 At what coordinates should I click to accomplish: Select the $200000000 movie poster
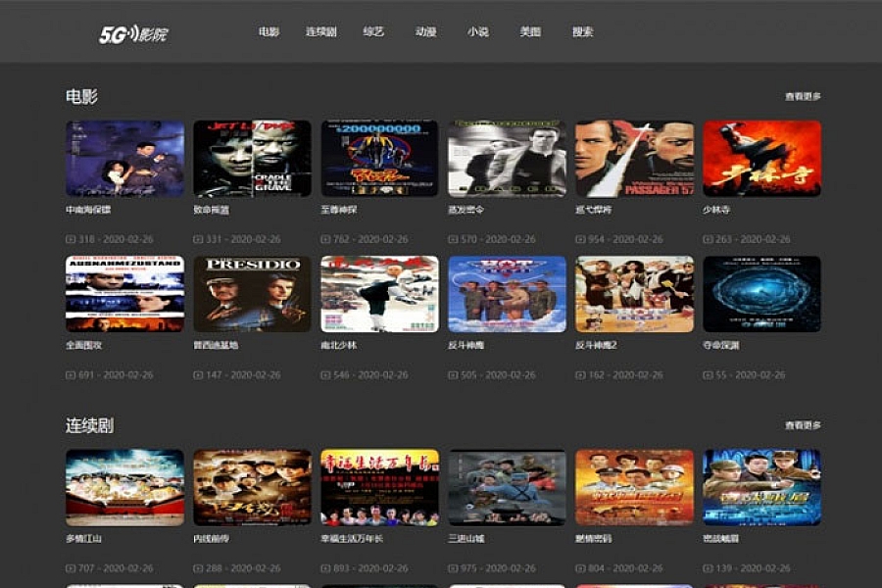click(x=379, y=159)
